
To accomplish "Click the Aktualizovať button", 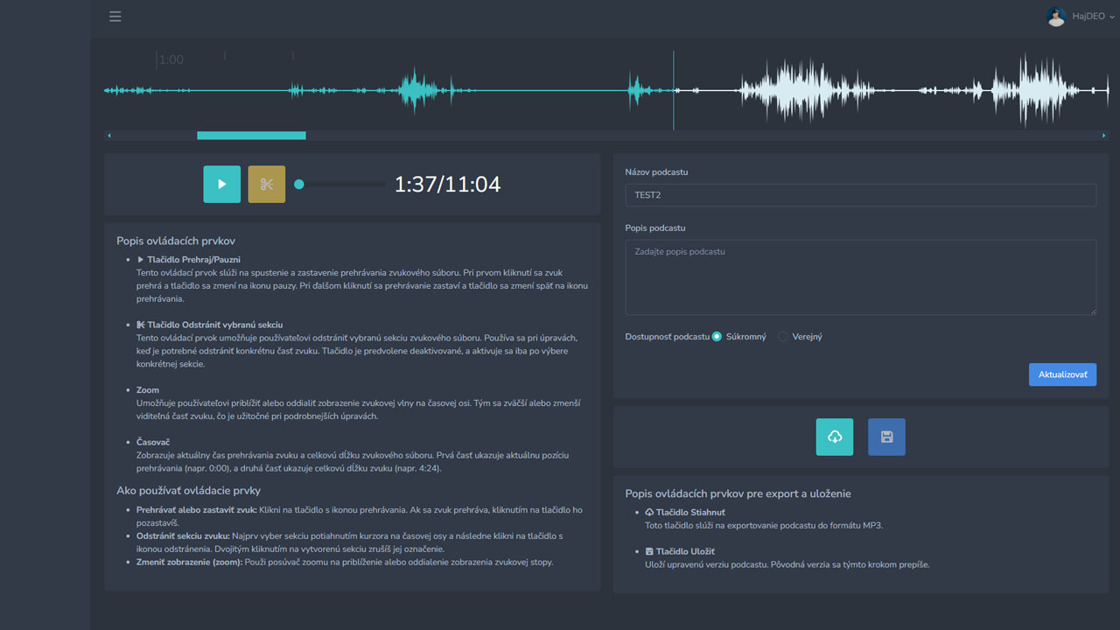I will 1062,374.
